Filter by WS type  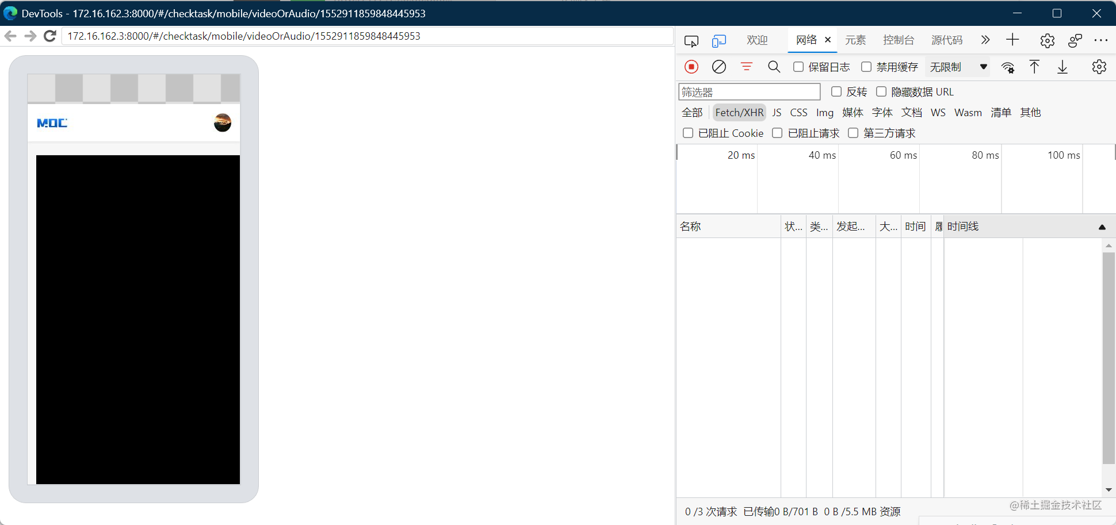pos(938,113)
